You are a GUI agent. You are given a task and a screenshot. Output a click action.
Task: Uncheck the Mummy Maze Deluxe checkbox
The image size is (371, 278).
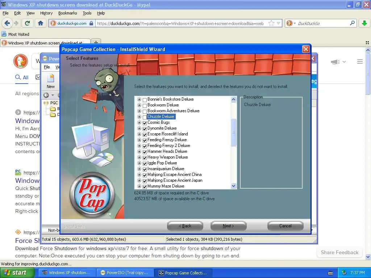tap(145, 187)
